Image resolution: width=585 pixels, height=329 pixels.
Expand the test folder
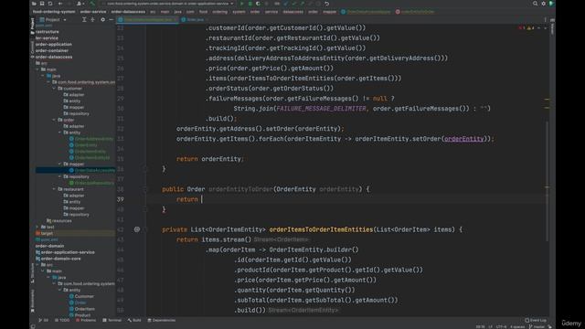point(37,227)
